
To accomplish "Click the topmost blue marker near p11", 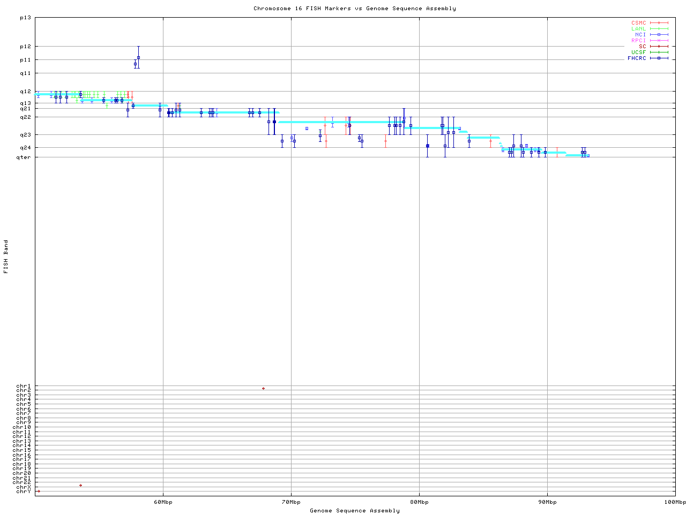I will (138, 57).
